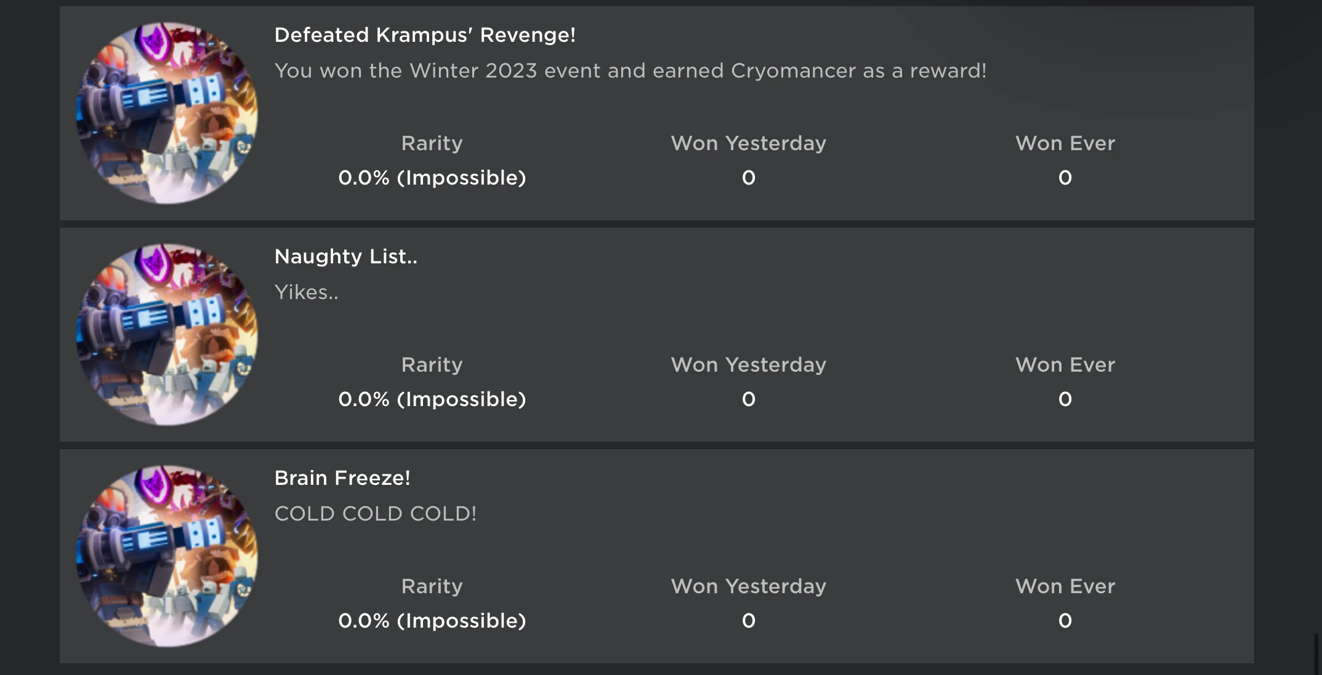1322x675 pixels.
Task: Click the COLD COLD COLD! description
Action: (376, 514)
